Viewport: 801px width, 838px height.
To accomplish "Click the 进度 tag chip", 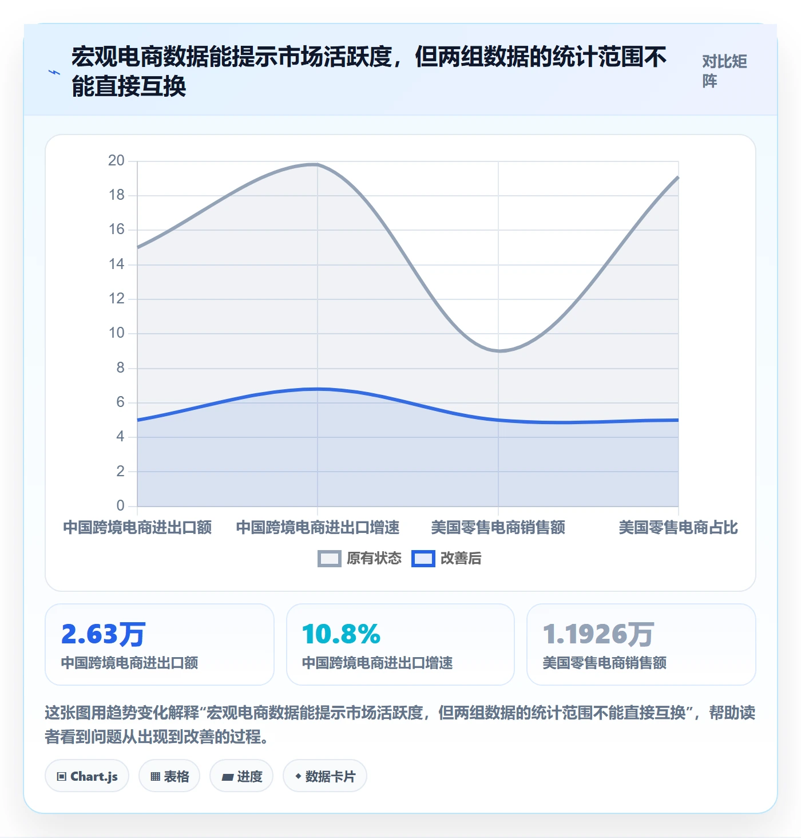I will [x=241, y=776].
